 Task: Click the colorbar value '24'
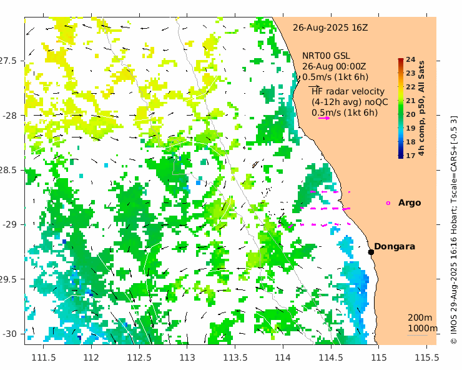(x=410, y=59)
